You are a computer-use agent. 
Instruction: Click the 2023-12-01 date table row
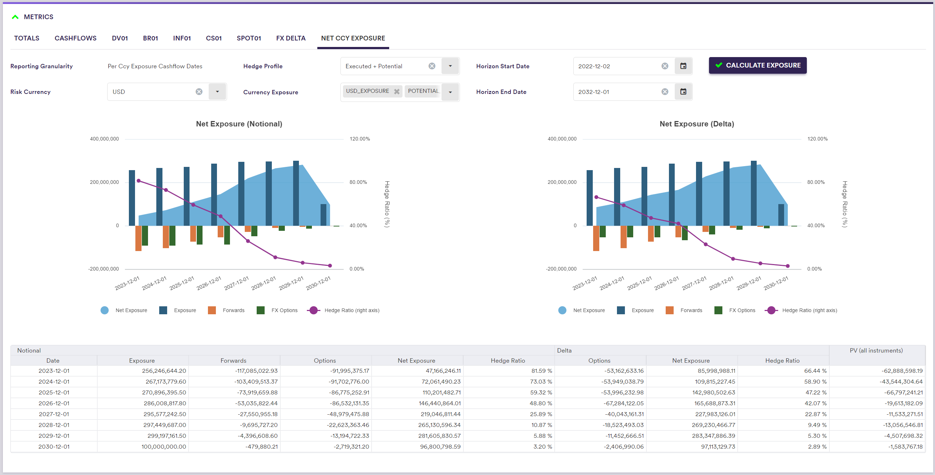coord(54,371)
